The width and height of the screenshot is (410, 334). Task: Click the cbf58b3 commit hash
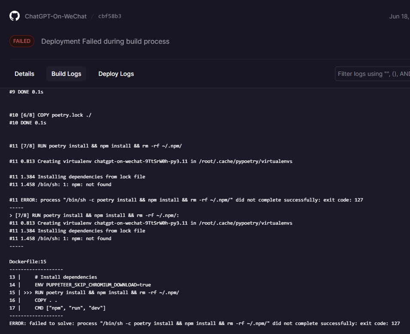pos(110,17)
